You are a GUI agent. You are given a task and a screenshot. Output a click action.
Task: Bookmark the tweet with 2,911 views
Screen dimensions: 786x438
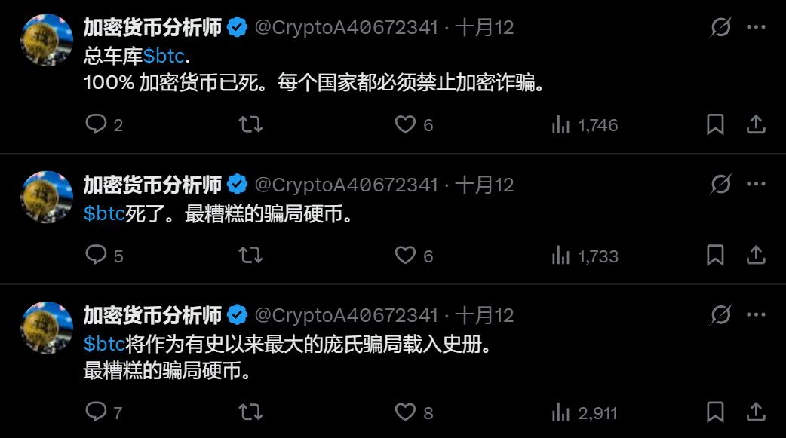(715, 412)
